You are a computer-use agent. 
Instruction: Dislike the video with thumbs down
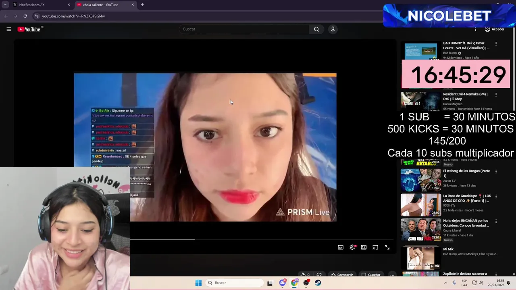coord(319,275)
